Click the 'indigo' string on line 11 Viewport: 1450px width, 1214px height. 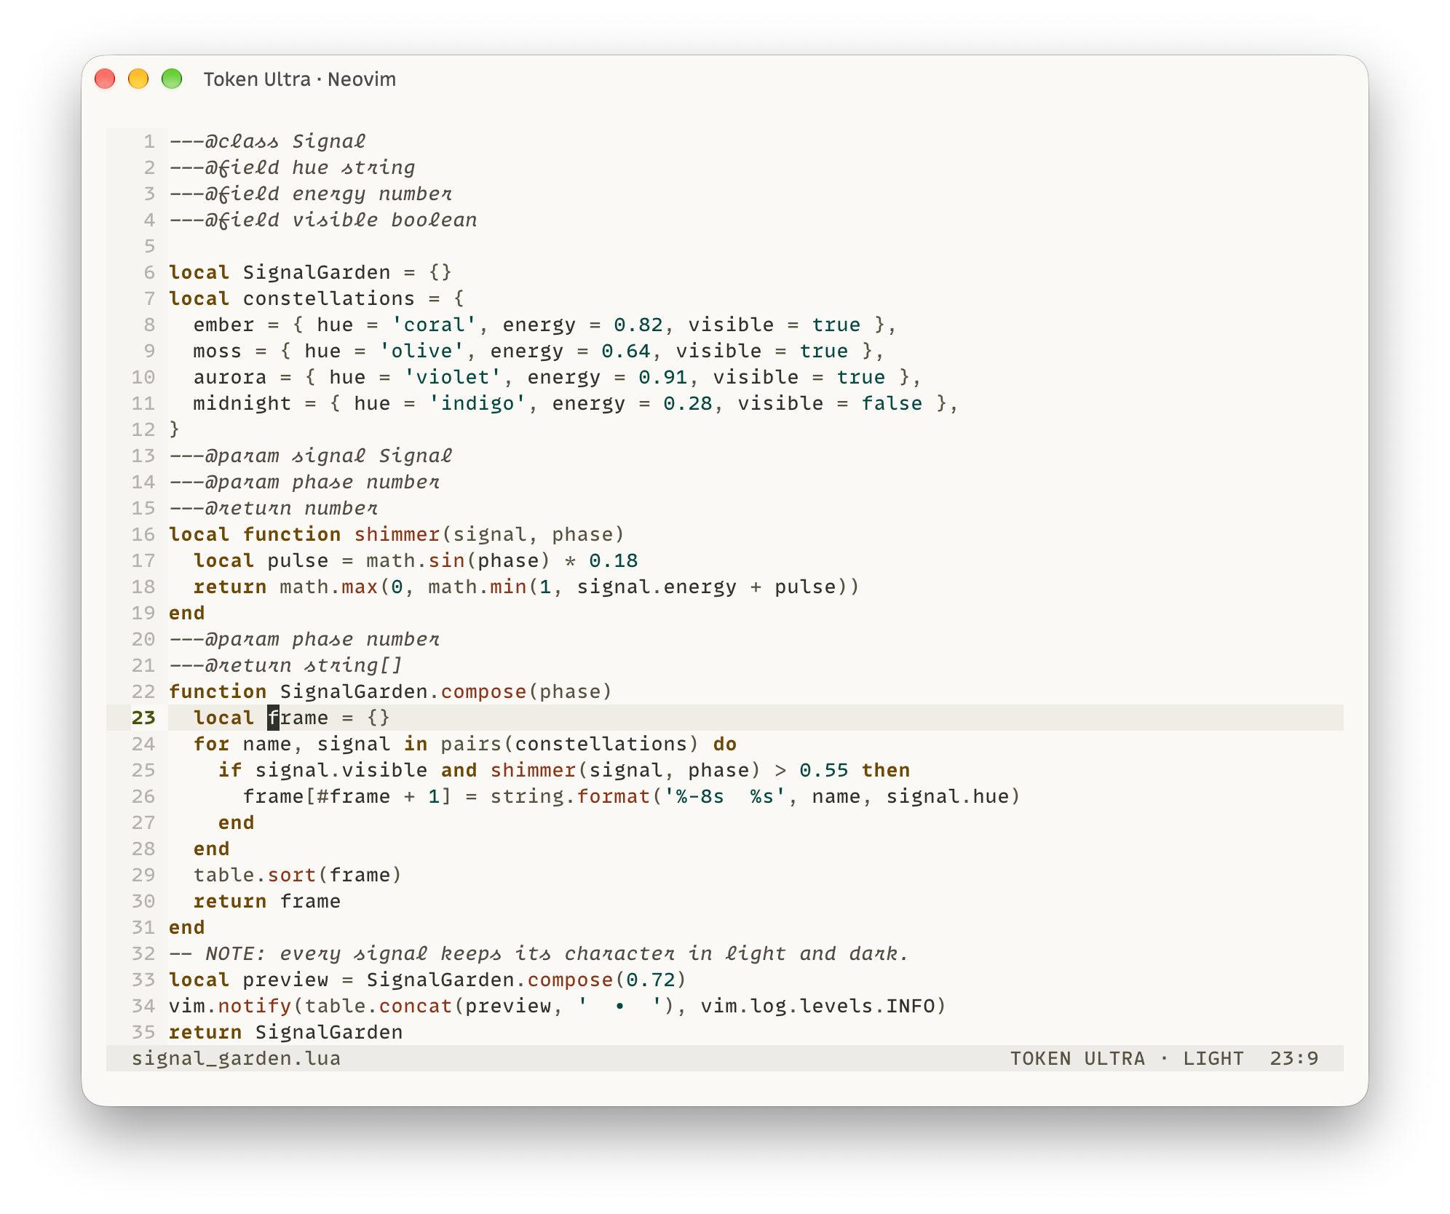click(478, 403)
